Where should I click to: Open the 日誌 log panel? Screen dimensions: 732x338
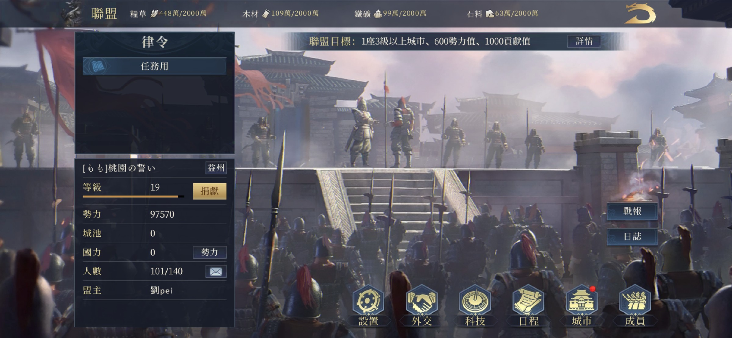click(x=632, y=237)
